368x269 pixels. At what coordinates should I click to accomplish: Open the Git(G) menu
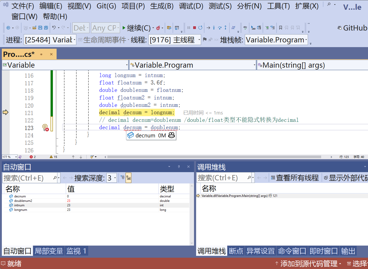106,6
